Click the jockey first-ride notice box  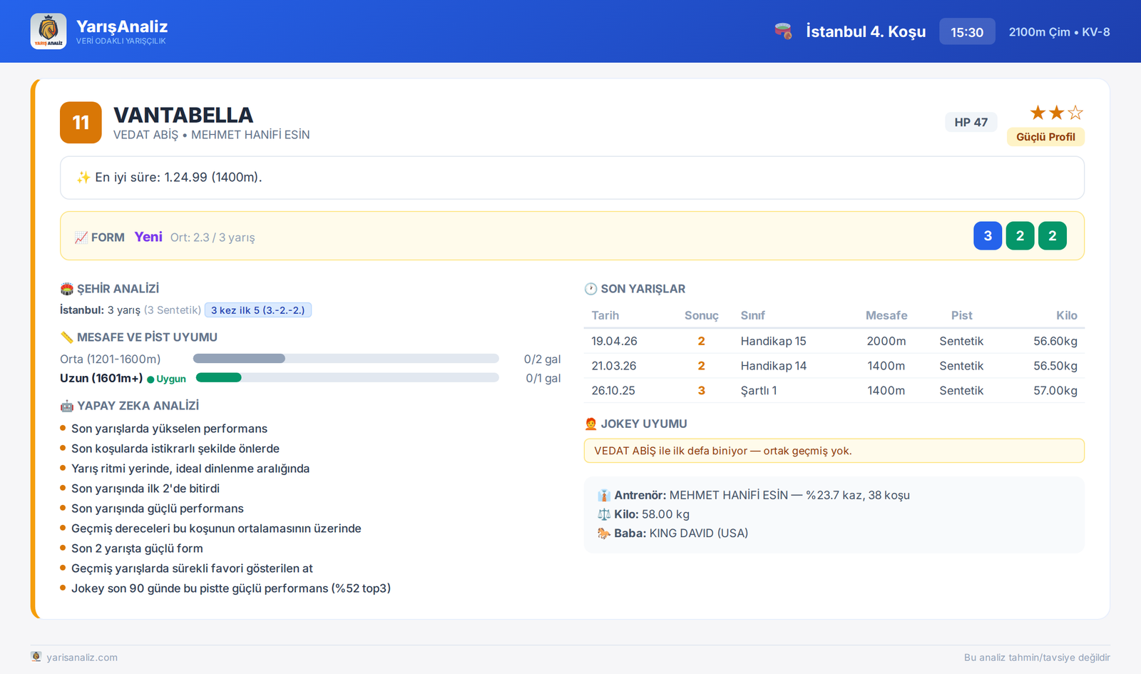[x=834, y=451]
